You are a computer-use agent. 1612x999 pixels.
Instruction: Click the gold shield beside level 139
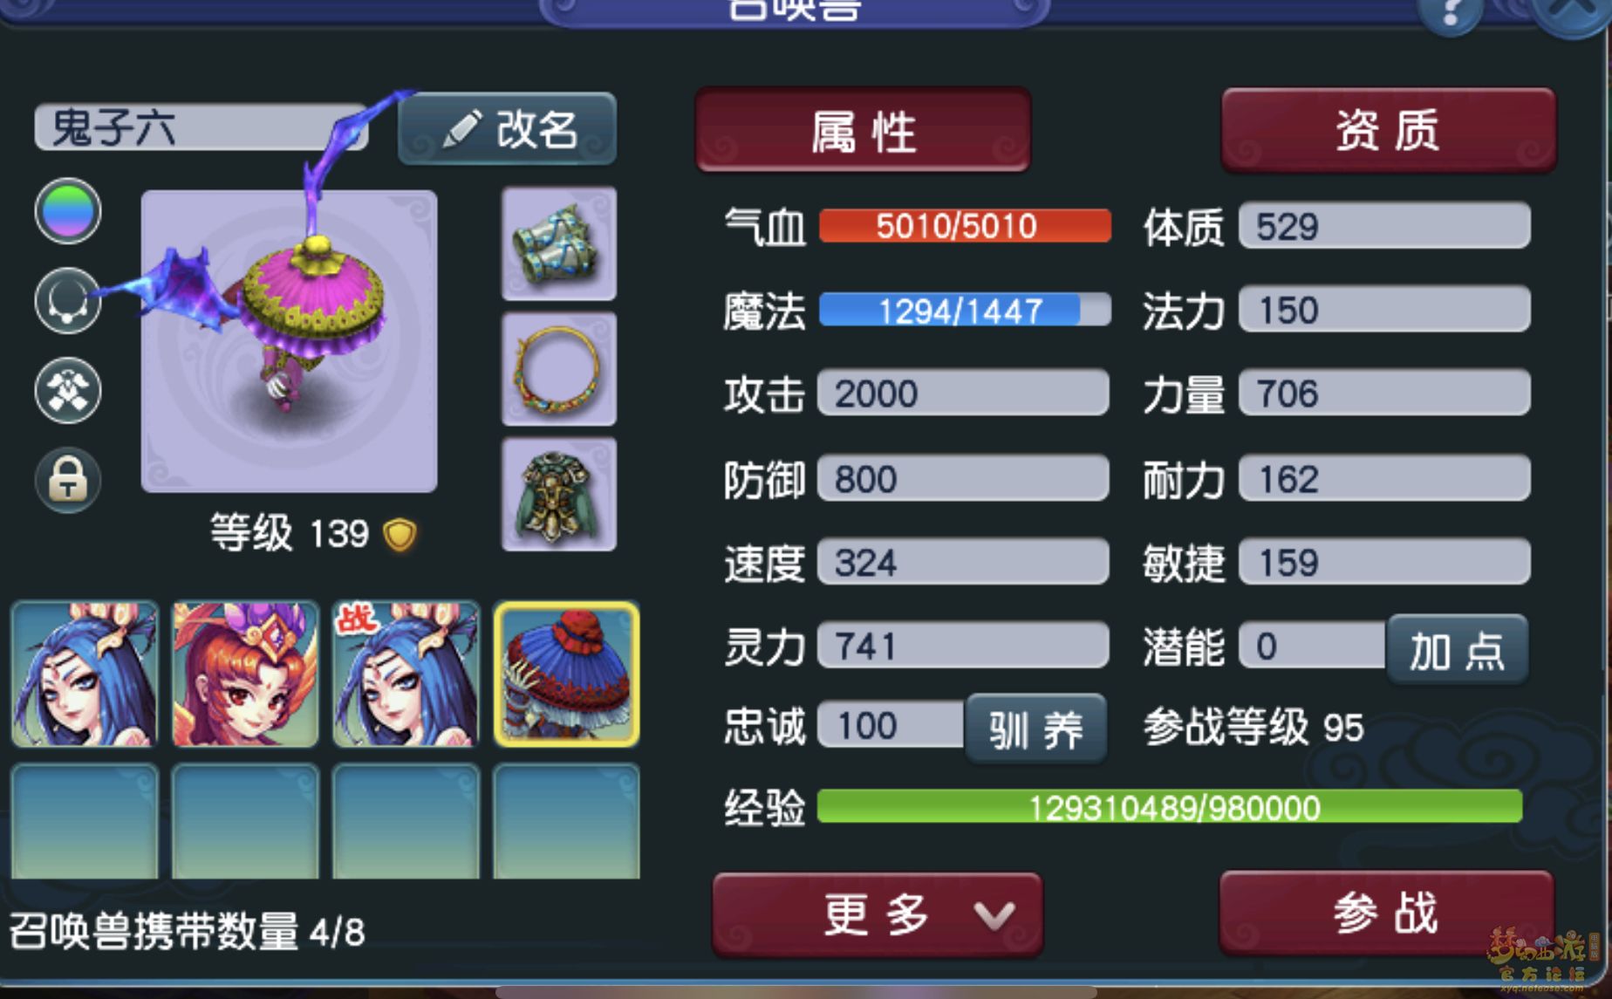(400, 534)
